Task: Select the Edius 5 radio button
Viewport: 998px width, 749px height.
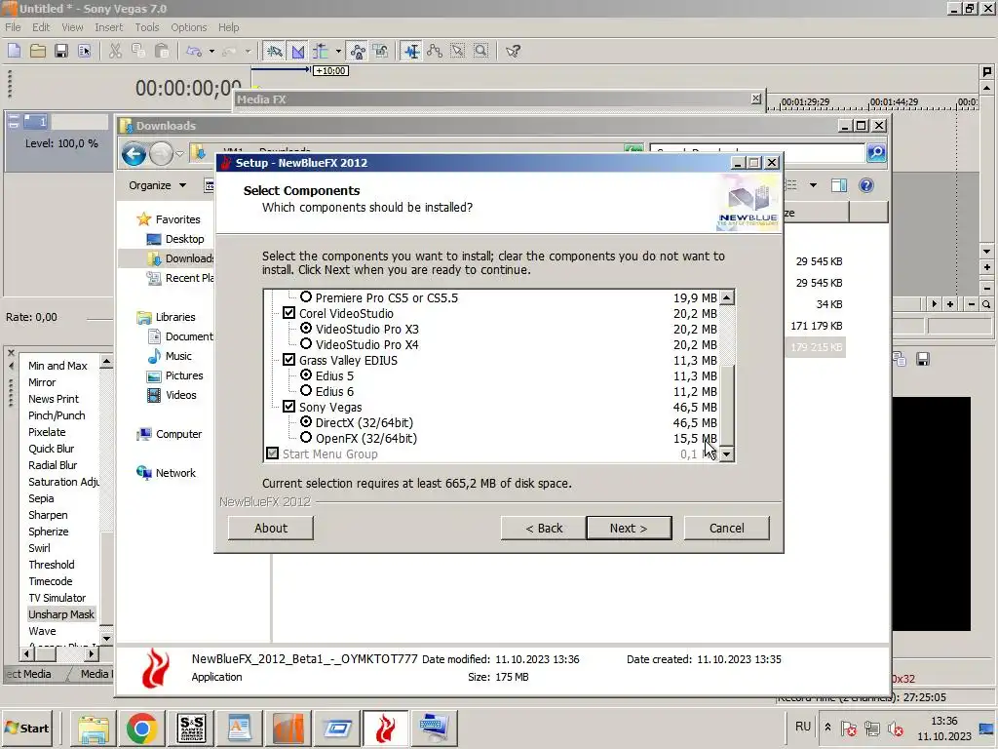Action: 306,375
